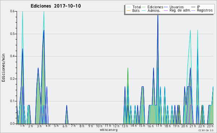Click the "6 h" x-axis label
The image size is (217, 133).
coord(65,126)
